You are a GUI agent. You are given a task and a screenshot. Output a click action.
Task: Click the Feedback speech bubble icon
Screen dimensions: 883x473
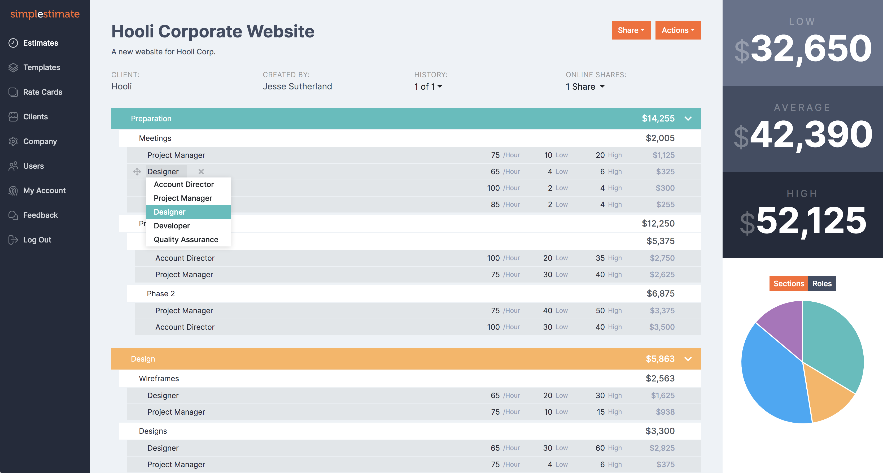point(13,215)
